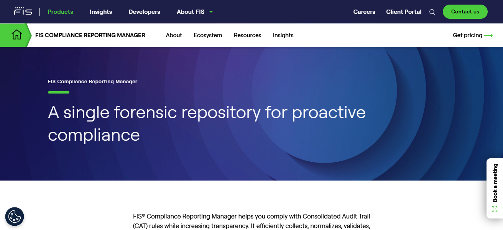The image size is (503, 230).
Task: Open the Products menu
Action: 60,12
